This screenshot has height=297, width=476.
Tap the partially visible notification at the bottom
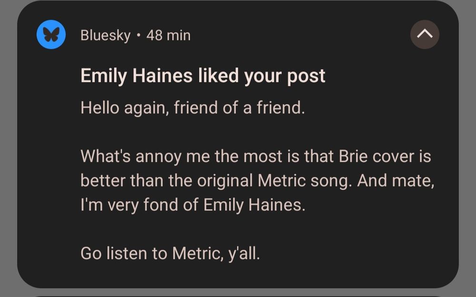pos(238,295)
